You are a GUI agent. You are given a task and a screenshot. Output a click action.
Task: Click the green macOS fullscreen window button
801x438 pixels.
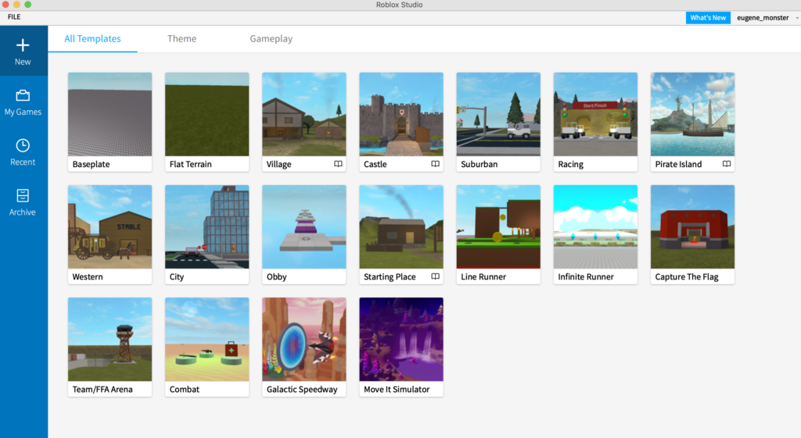pyautogui.click(x=27, y=5)
